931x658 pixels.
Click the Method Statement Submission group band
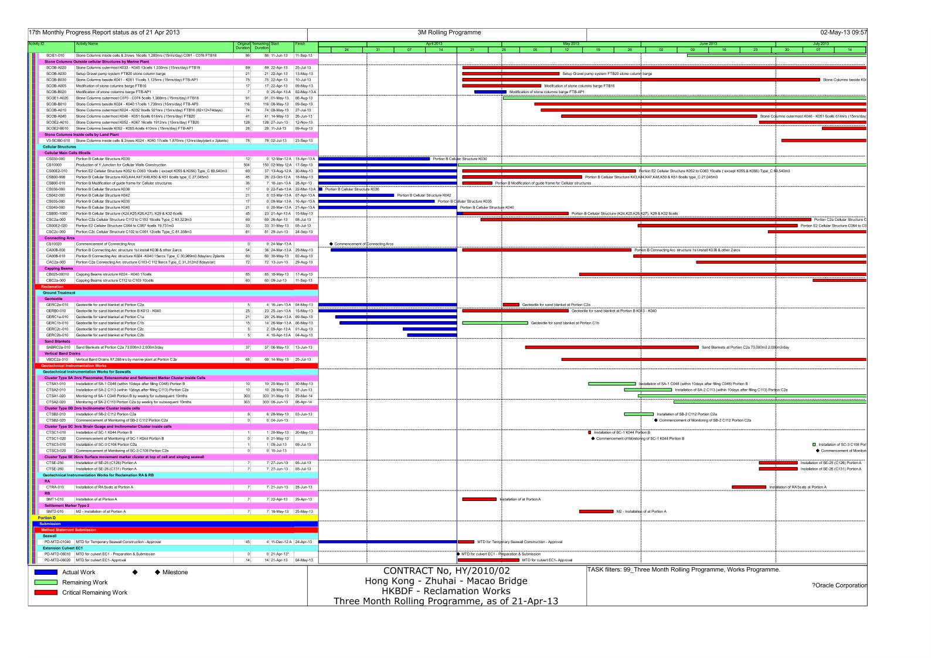click(x=177, y=530)
